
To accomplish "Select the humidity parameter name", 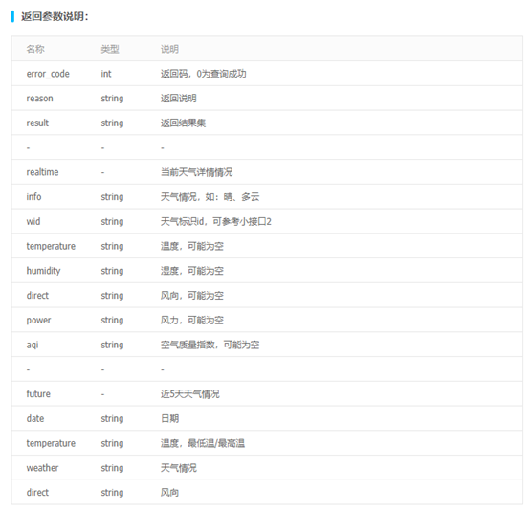I will click(44, 271).
